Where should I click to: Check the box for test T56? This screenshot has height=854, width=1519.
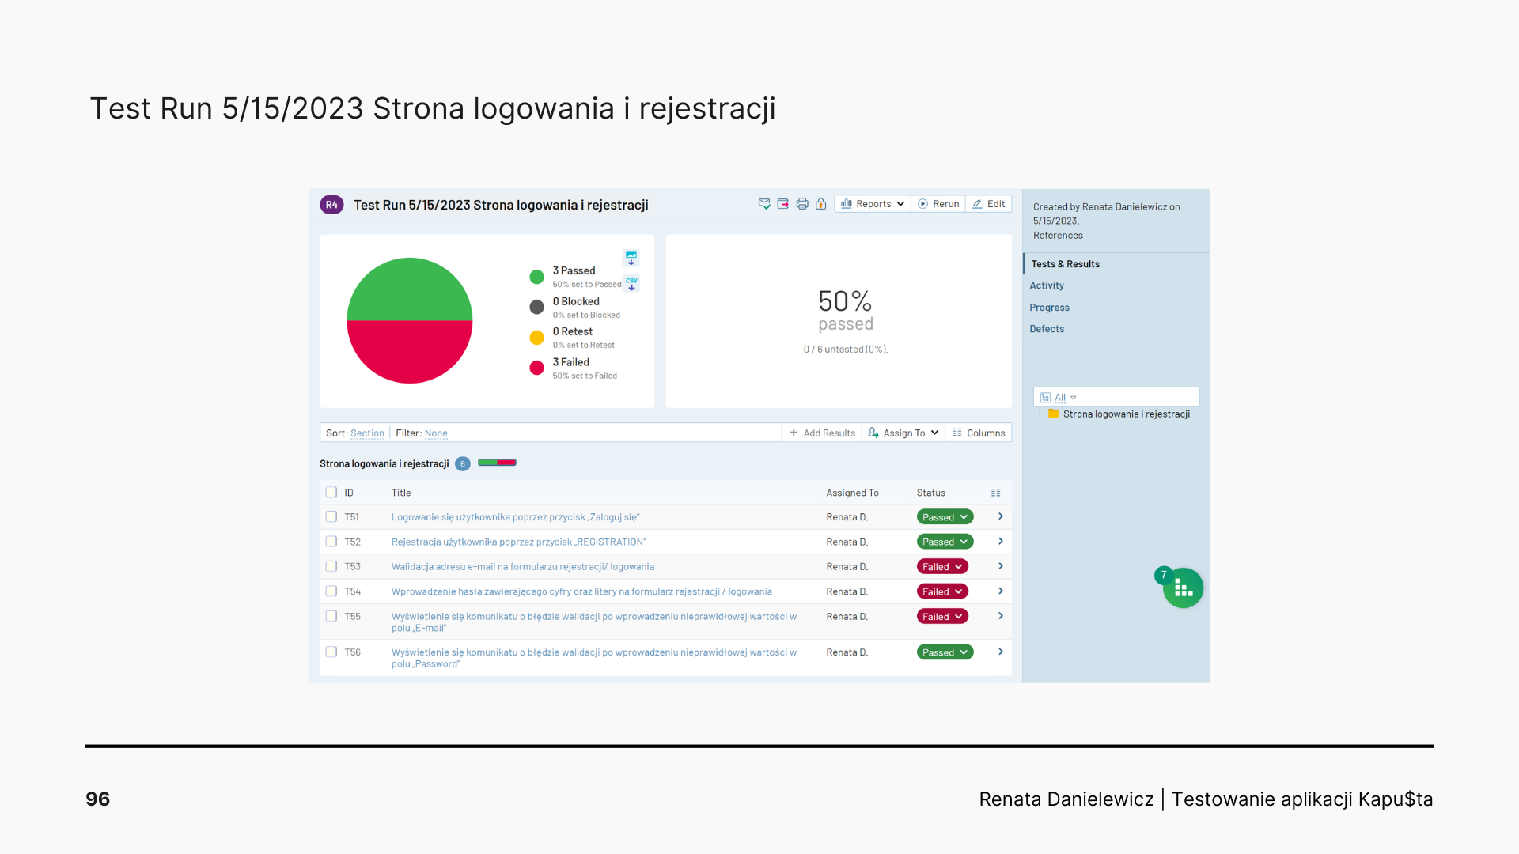(x=331, y=652)
